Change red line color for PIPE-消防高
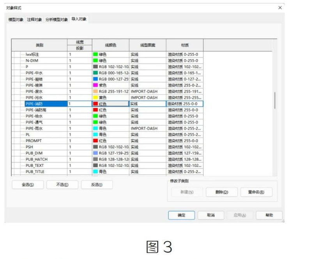Image resolution: width=311 pixels, height=259 pixels. (x=111, y=110)
